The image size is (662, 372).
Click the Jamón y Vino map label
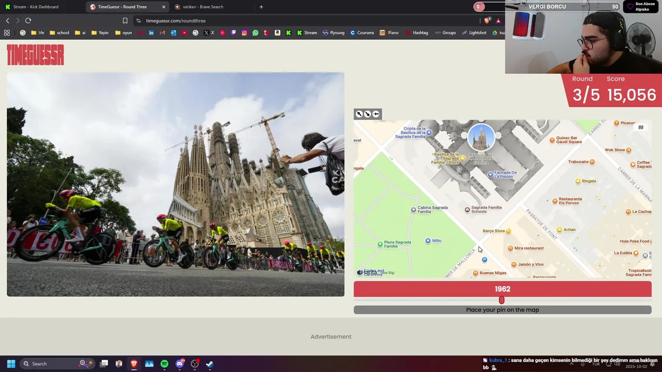[x=531, y=265]
